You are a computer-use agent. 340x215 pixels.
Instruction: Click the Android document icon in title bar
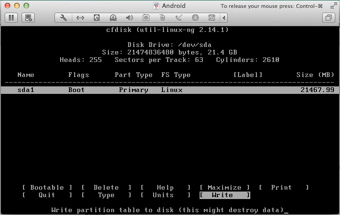(156, 6)
